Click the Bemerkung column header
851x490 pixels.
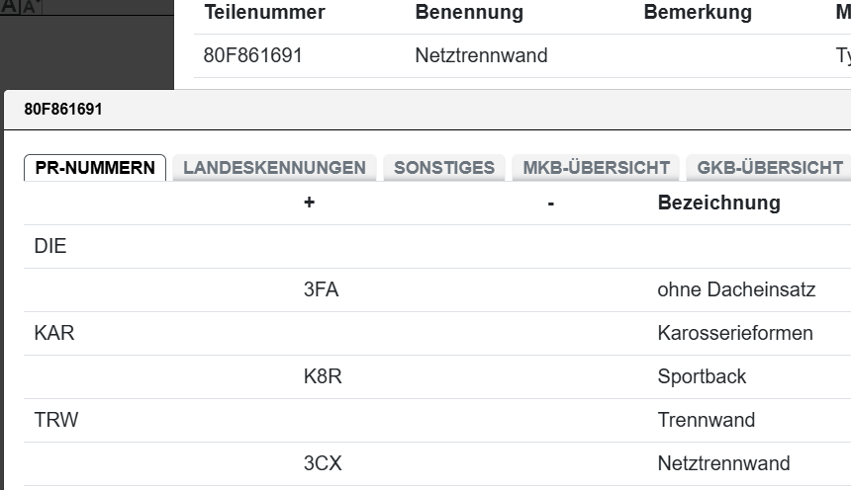click(x=698, y=13)
